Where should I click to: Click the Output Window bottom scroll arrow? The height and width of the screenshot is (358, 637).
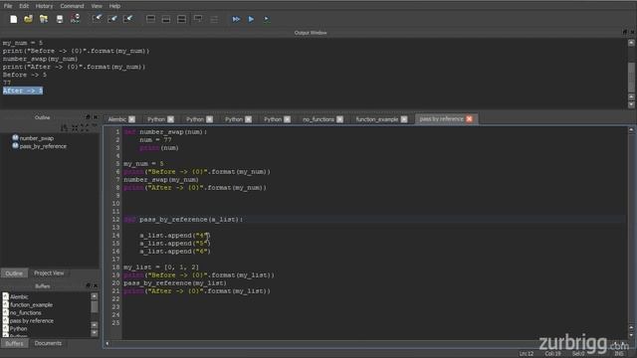coord(631,104)
